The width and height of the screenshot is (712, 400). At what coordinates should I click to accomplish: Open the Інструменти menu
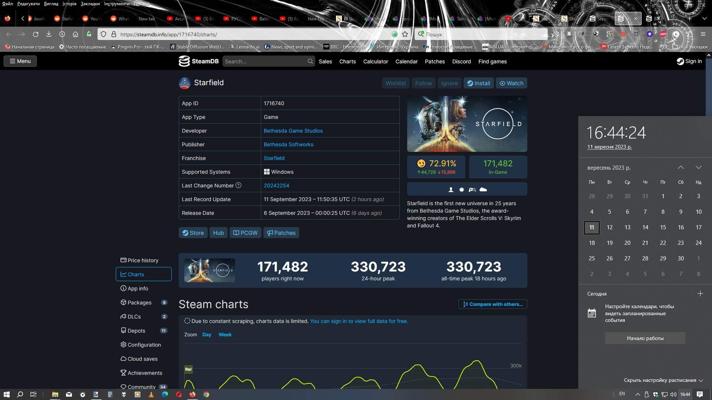click(116, 4)
